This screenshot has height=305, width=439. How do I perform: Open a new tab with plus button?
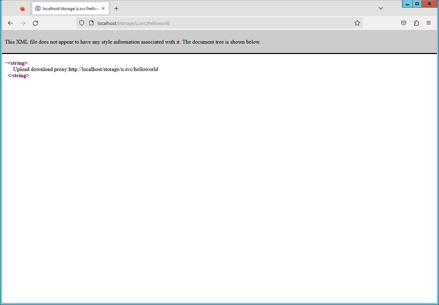[x=116, y=8]
